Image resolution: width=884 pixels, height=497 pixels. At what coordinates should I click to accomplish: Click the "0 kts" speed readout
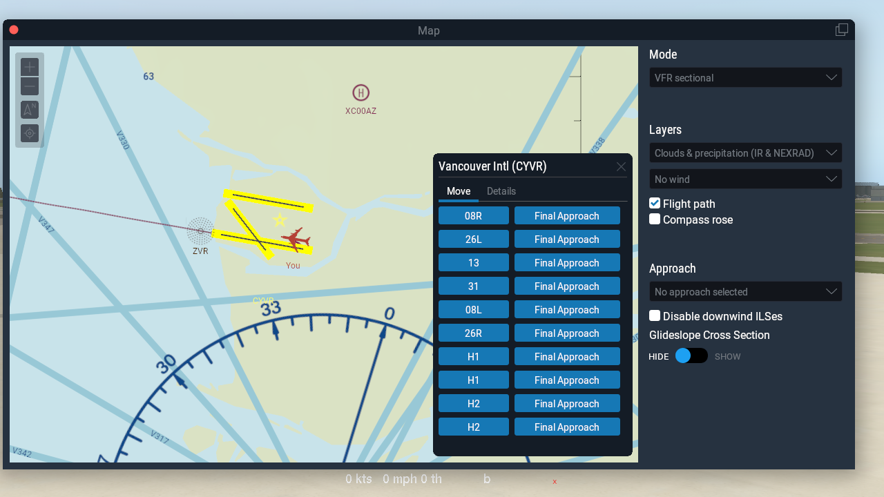(359, 479)
